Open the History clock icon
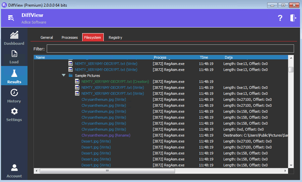The width and height of the screenshot is (302, 182). [14, 93]
